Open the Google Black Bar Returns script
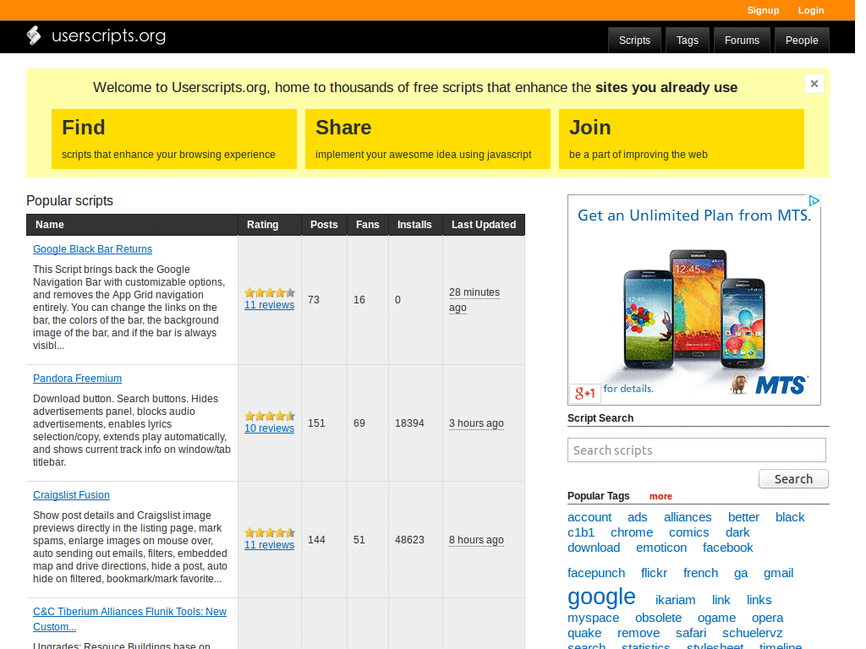The image size is (866, 649). 92,249
